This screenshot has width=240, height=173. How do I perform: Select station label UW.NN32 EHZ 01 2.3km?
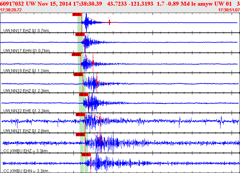pos(26,91)
